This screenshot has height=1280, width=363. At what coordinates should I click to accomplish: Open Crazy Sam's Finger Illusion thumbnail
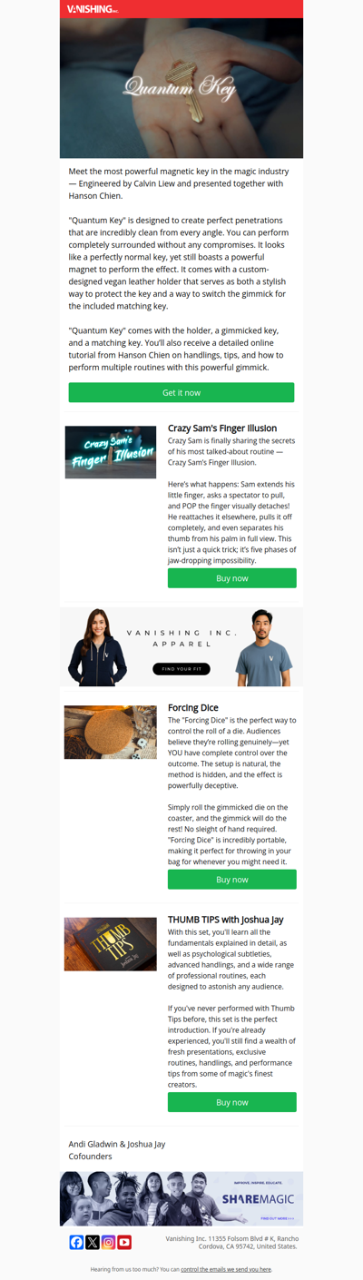pyautogui.click(x=110, y=452)
